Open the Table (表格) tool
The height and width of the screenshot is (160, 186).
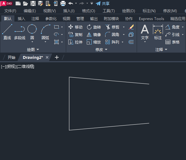(x=172, y=42)
